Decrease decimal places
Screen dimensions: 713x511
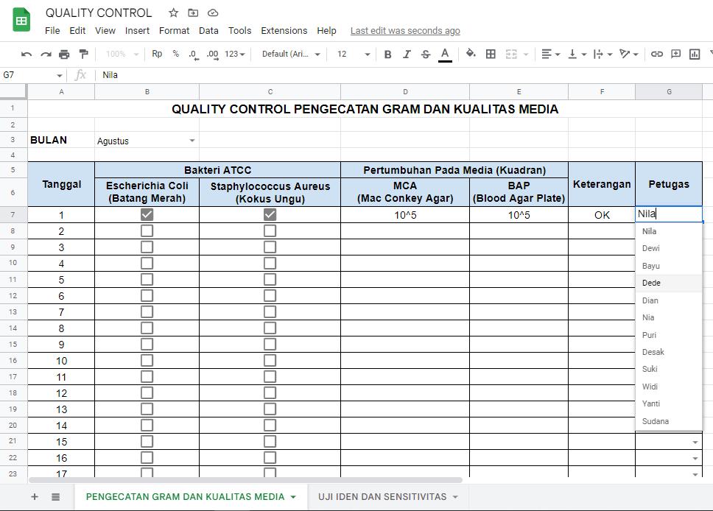pos(194,54)
